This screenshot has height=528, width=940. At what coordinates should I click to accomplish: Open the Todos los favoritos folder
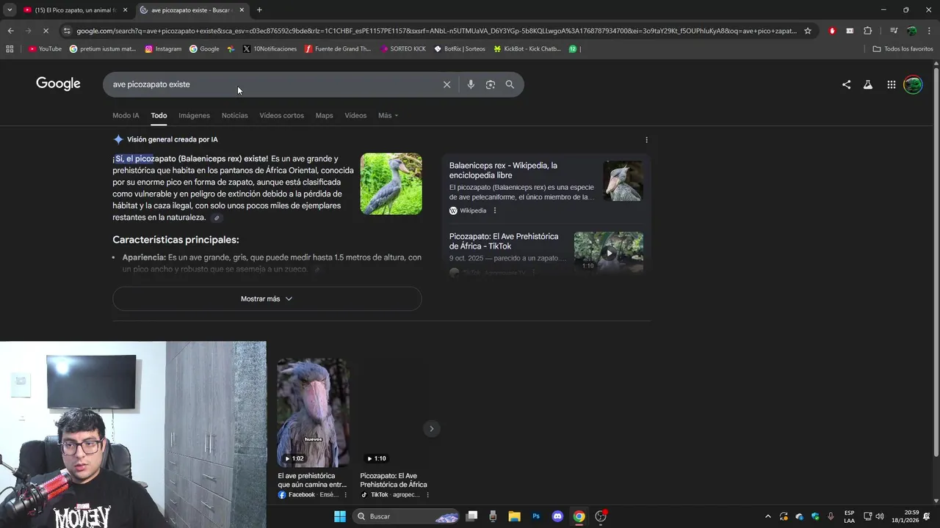tap(903, 49)
